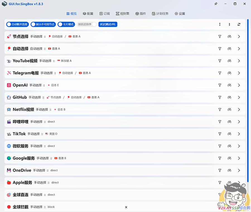Expand the 哔哩哔哩 group row
Screen dimensions: 251x212
(x=239, y=122)
